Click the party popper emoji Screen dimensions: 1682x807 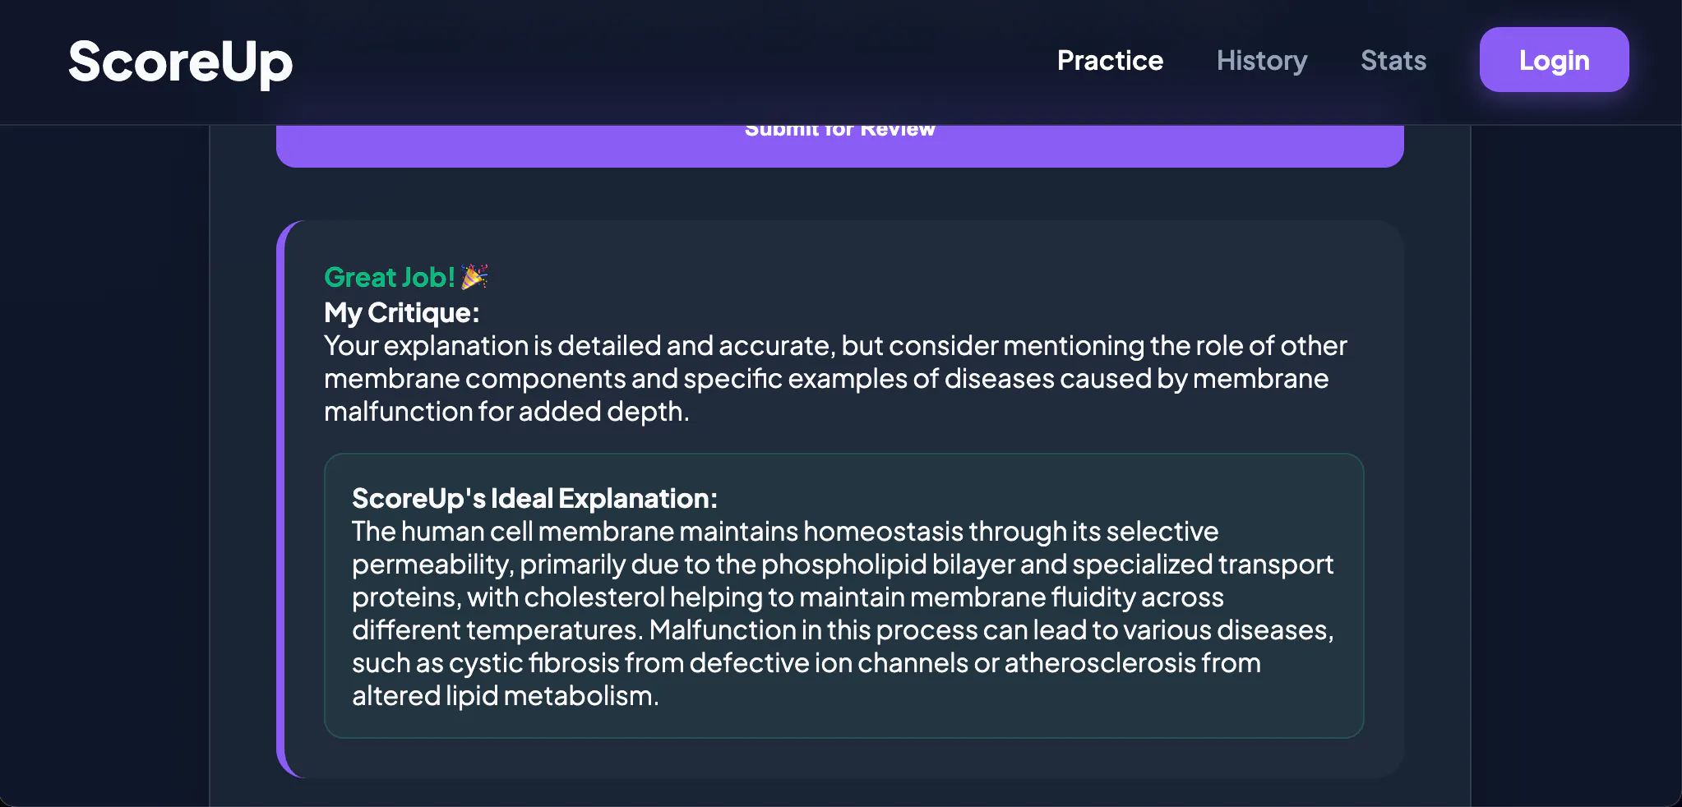[x=474, y=276]
